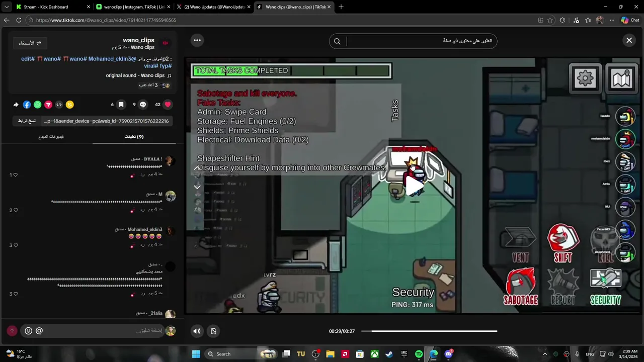
Task: Go back in the browser
Action: click(x=7, y=20)
